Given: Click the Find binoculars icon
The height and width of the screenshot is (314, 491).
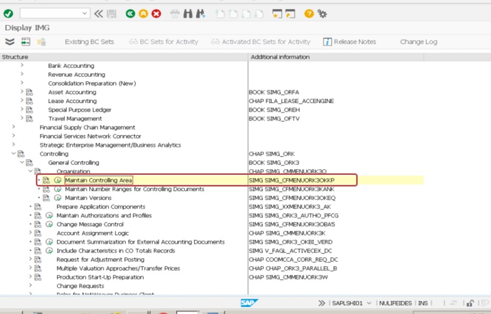Looking at the screenshot, I should pyautogui.click(x=188, y=14).
